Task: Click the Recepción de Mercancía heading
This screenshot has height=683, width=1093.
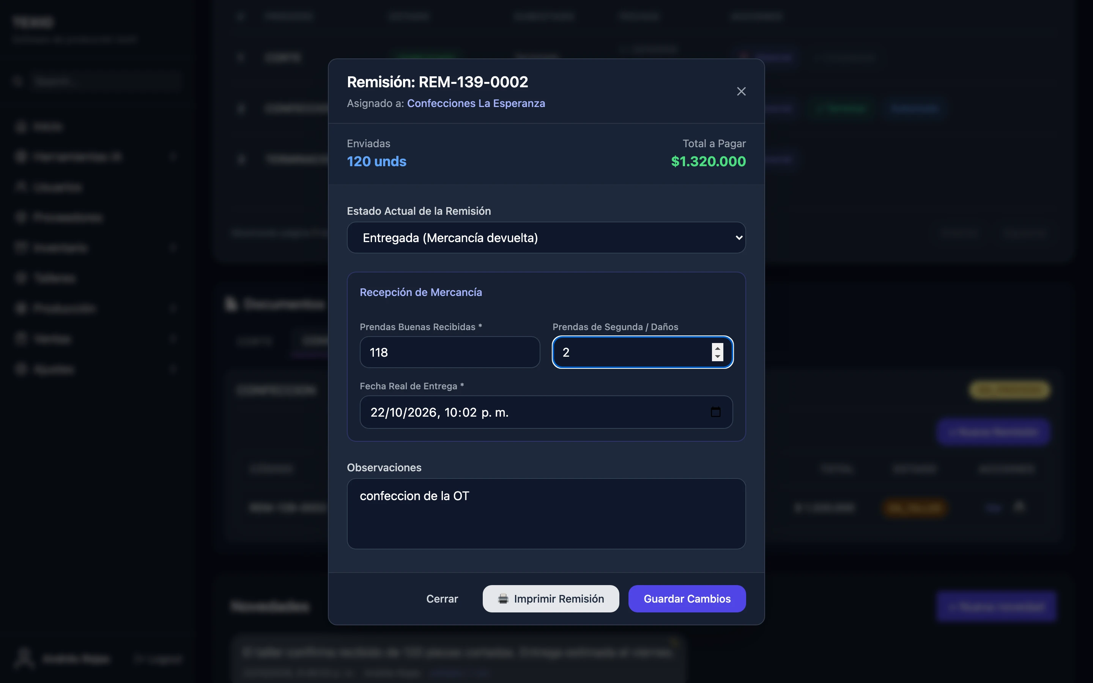Action: pyautogui.click(x=421, y=292)
